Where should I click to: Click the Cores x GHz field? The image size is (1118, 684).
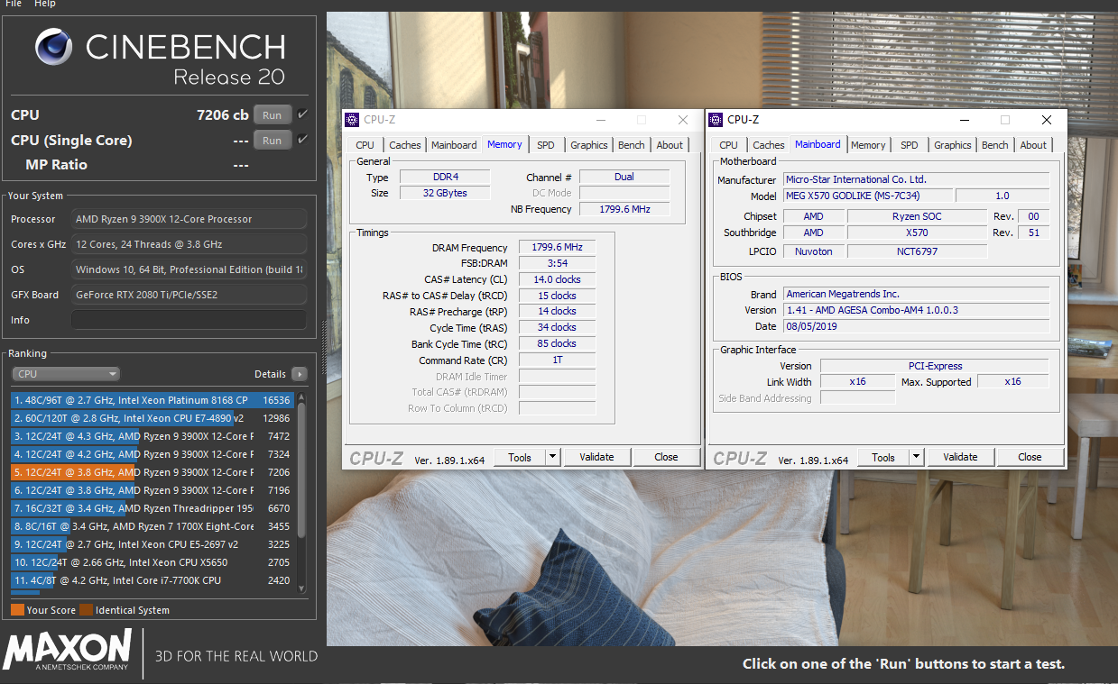tap(189, 244)
